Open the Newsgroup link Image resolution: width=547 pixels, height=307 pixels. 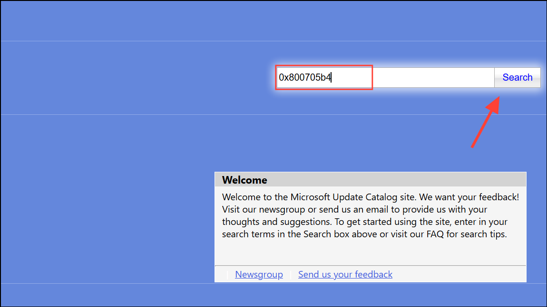coord(259,274)
